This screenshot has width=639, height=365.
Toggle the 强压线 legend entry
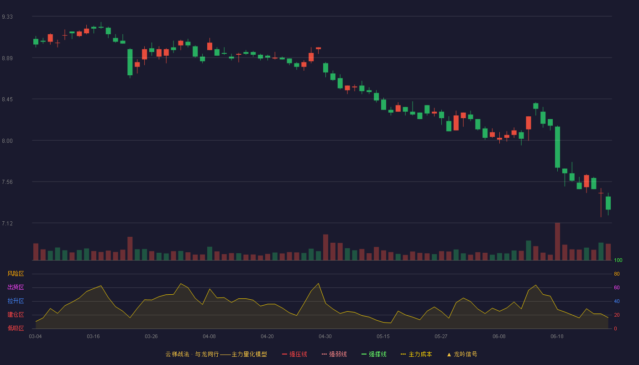coord(294,354)
